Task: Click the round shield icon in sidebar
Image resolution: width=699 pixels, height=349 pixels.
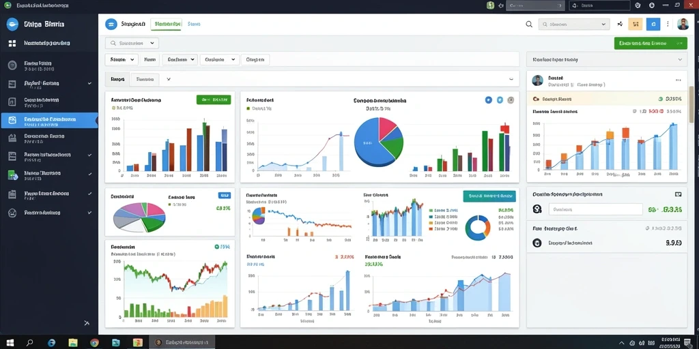Action: tap(12, 65)
